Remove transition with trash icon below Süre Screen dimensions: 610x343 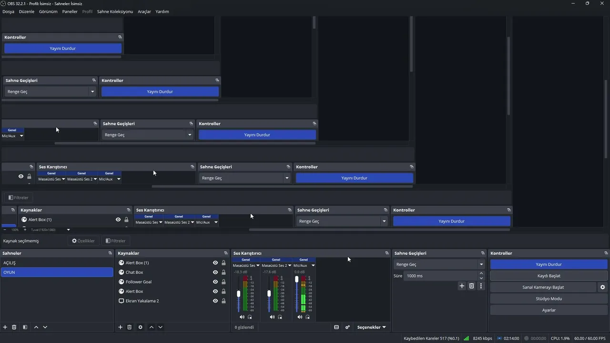(472, 286)
